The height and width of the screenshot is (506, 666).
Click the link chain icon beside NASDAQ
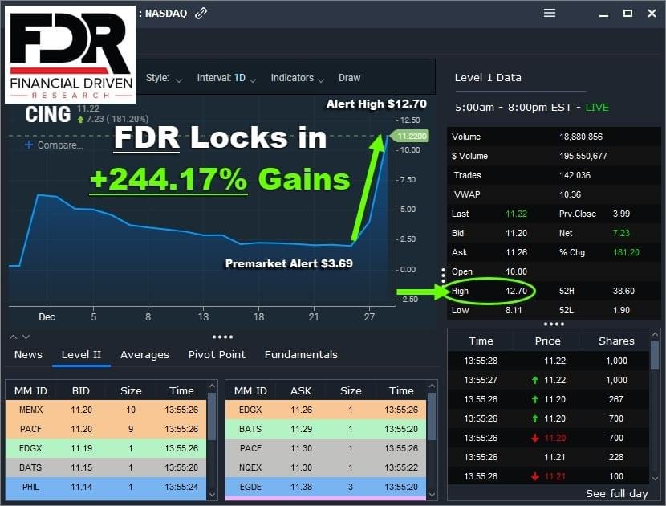pos(201,14)
